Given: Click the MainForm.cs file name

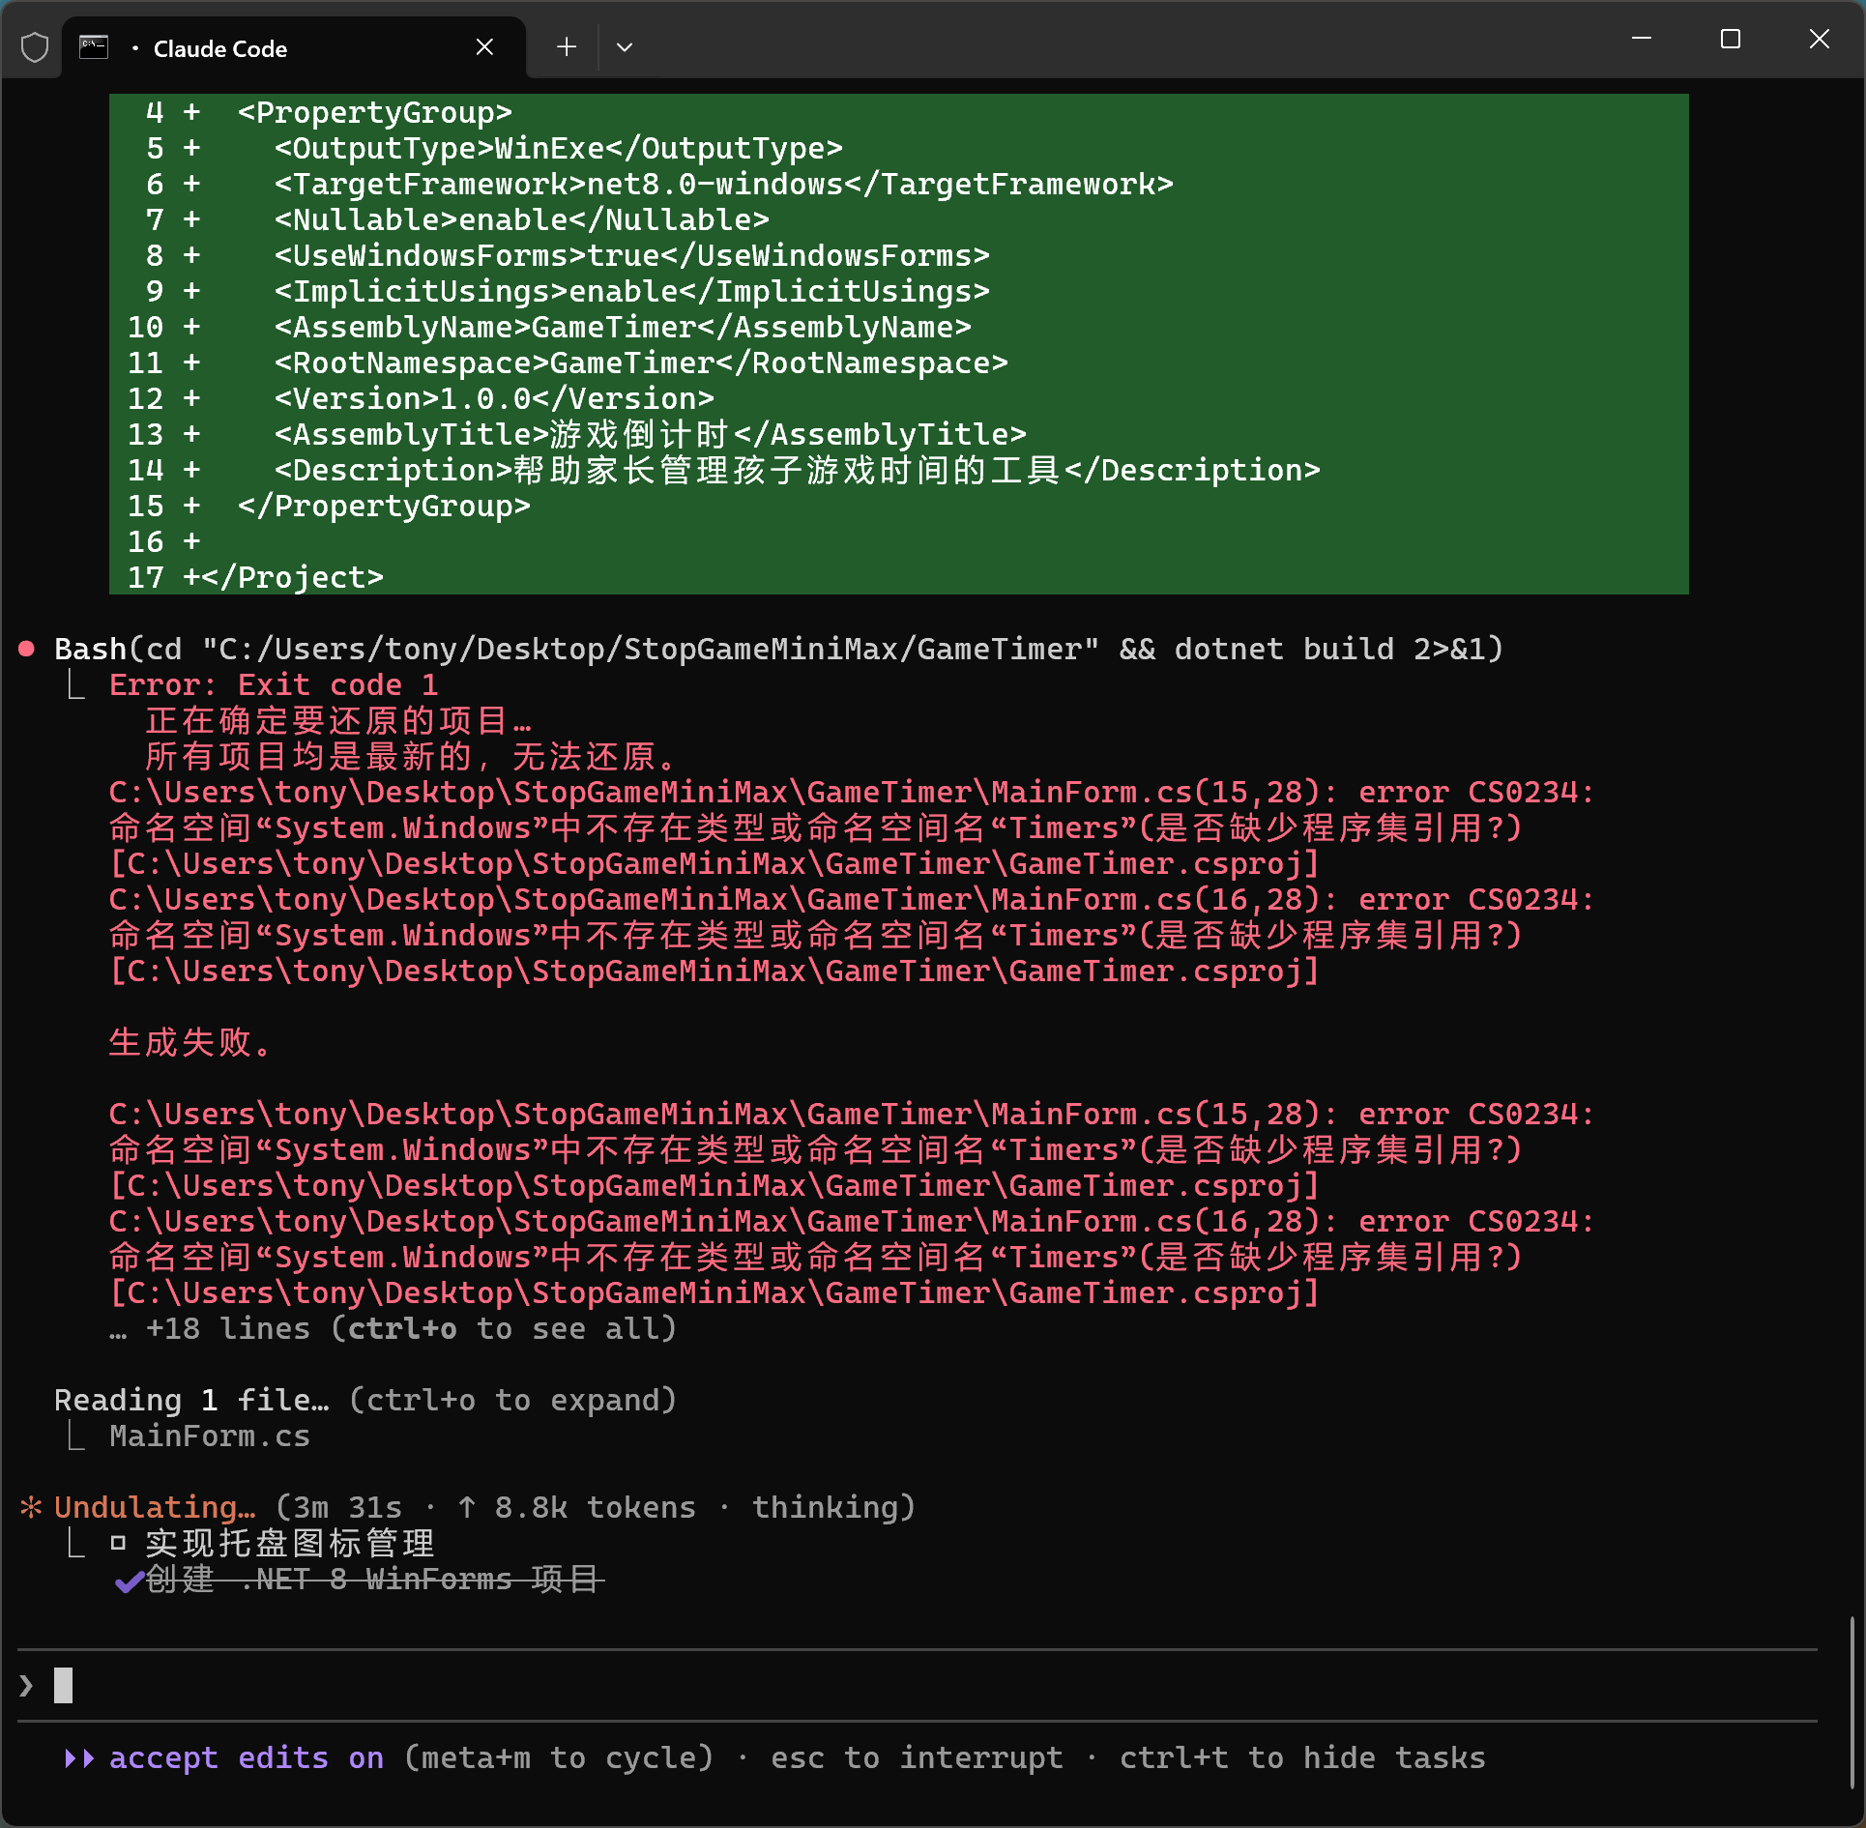Looking at the screenshot, I should coord(209,1436).
